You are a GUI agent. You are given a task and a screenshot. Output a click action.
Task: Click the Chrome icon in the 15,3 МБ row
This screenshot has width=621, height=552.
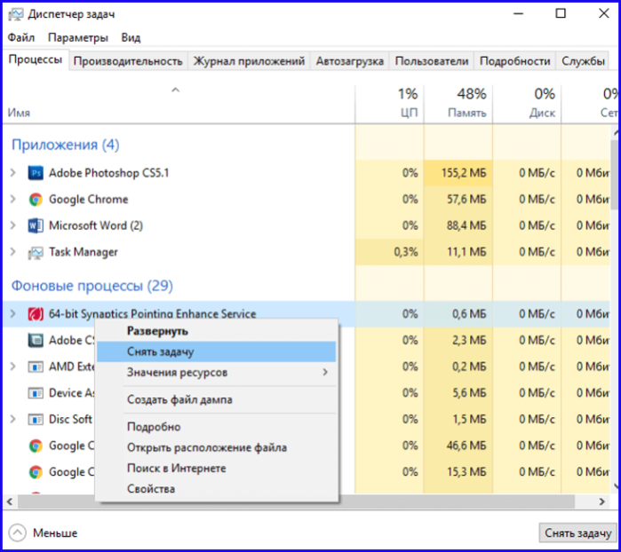[36, 472]
